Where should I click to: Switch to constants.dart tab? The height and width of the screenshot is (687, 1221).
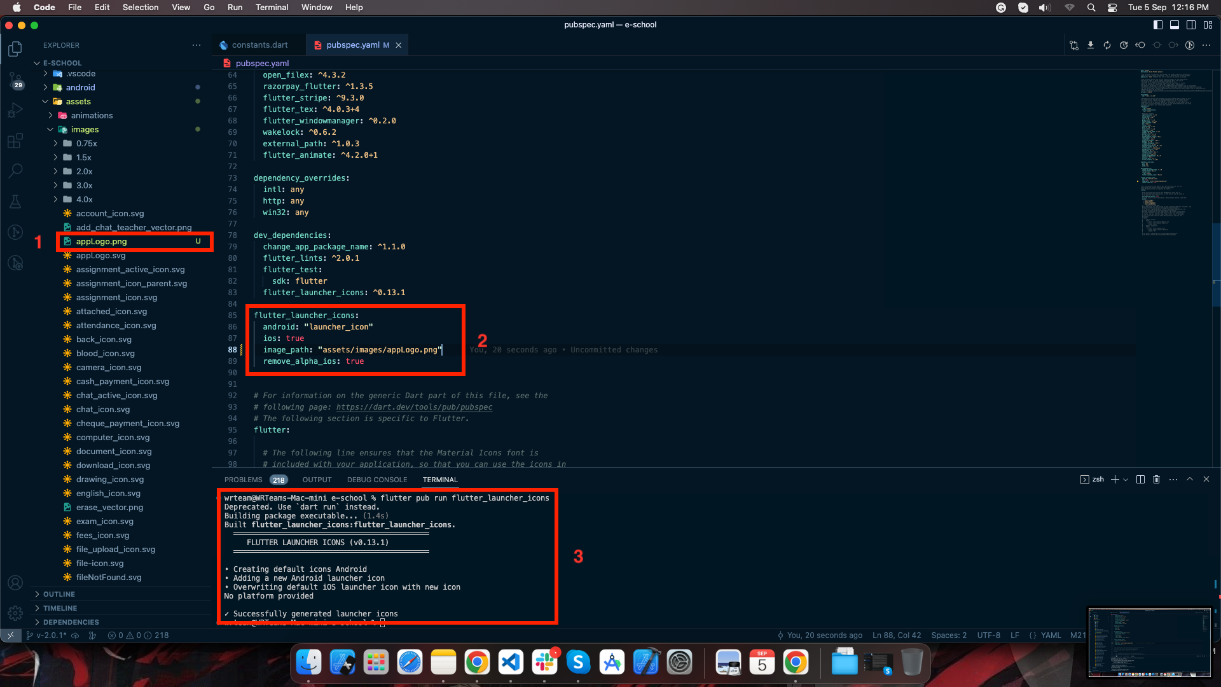259,45
